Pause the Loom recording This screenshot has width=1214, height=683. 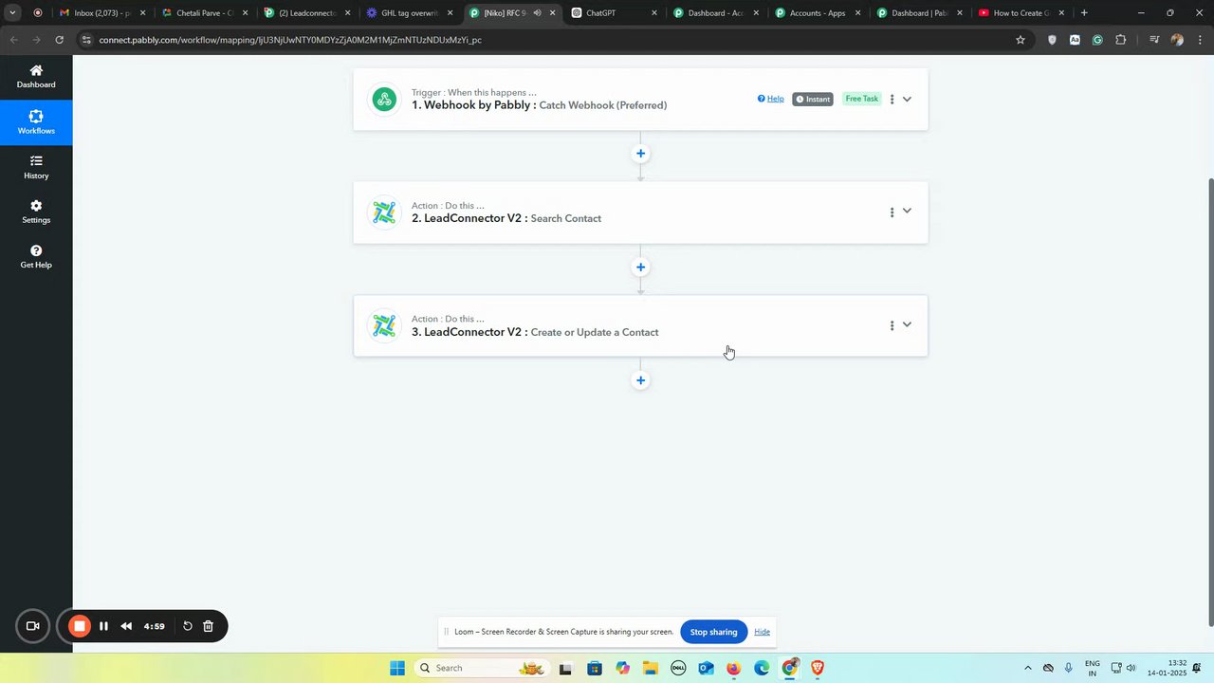(x=103, y=626)
